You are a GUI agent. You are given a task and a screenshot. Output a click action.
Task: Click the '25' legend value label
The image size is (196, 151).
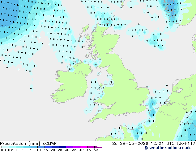pyautogui.click(x=60, y=150)
